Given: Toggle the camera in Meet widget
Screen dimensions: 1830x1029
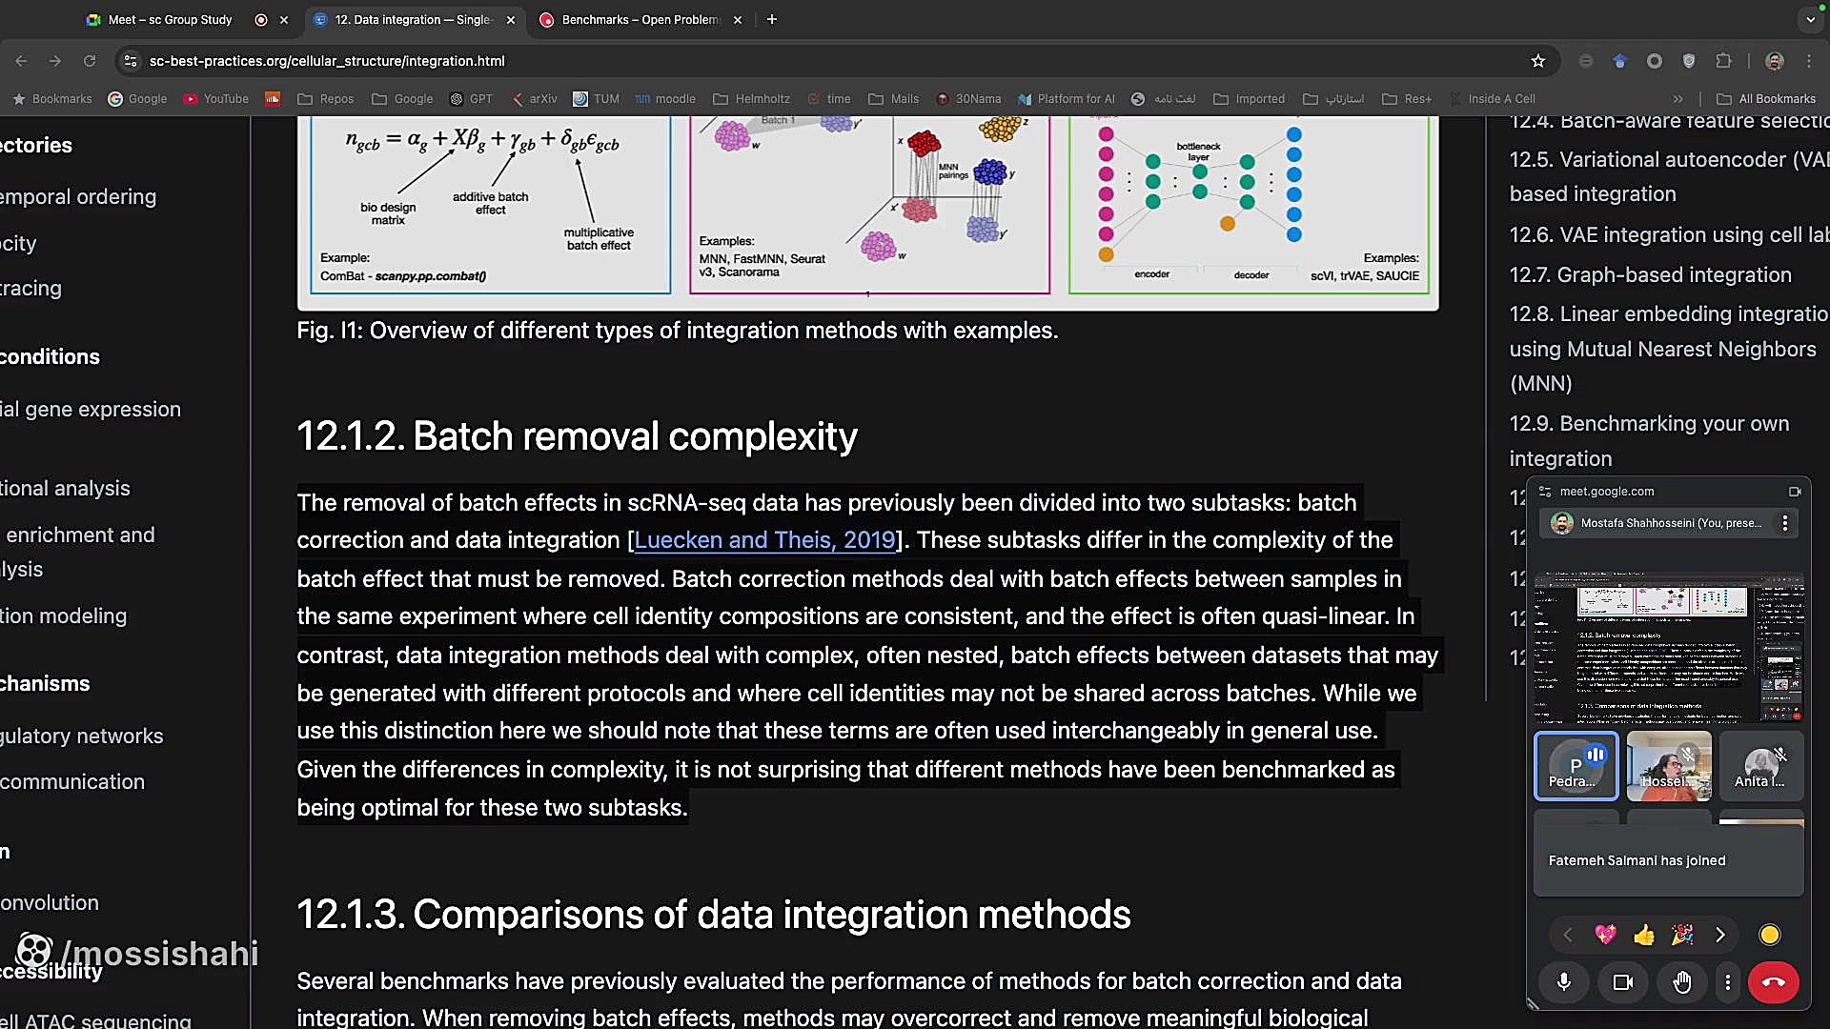Looking at the screenshot, I should click(1622, 982).
